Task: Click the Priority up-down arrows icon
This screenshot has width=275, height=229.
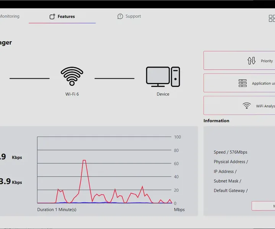Action: [251, 61]
